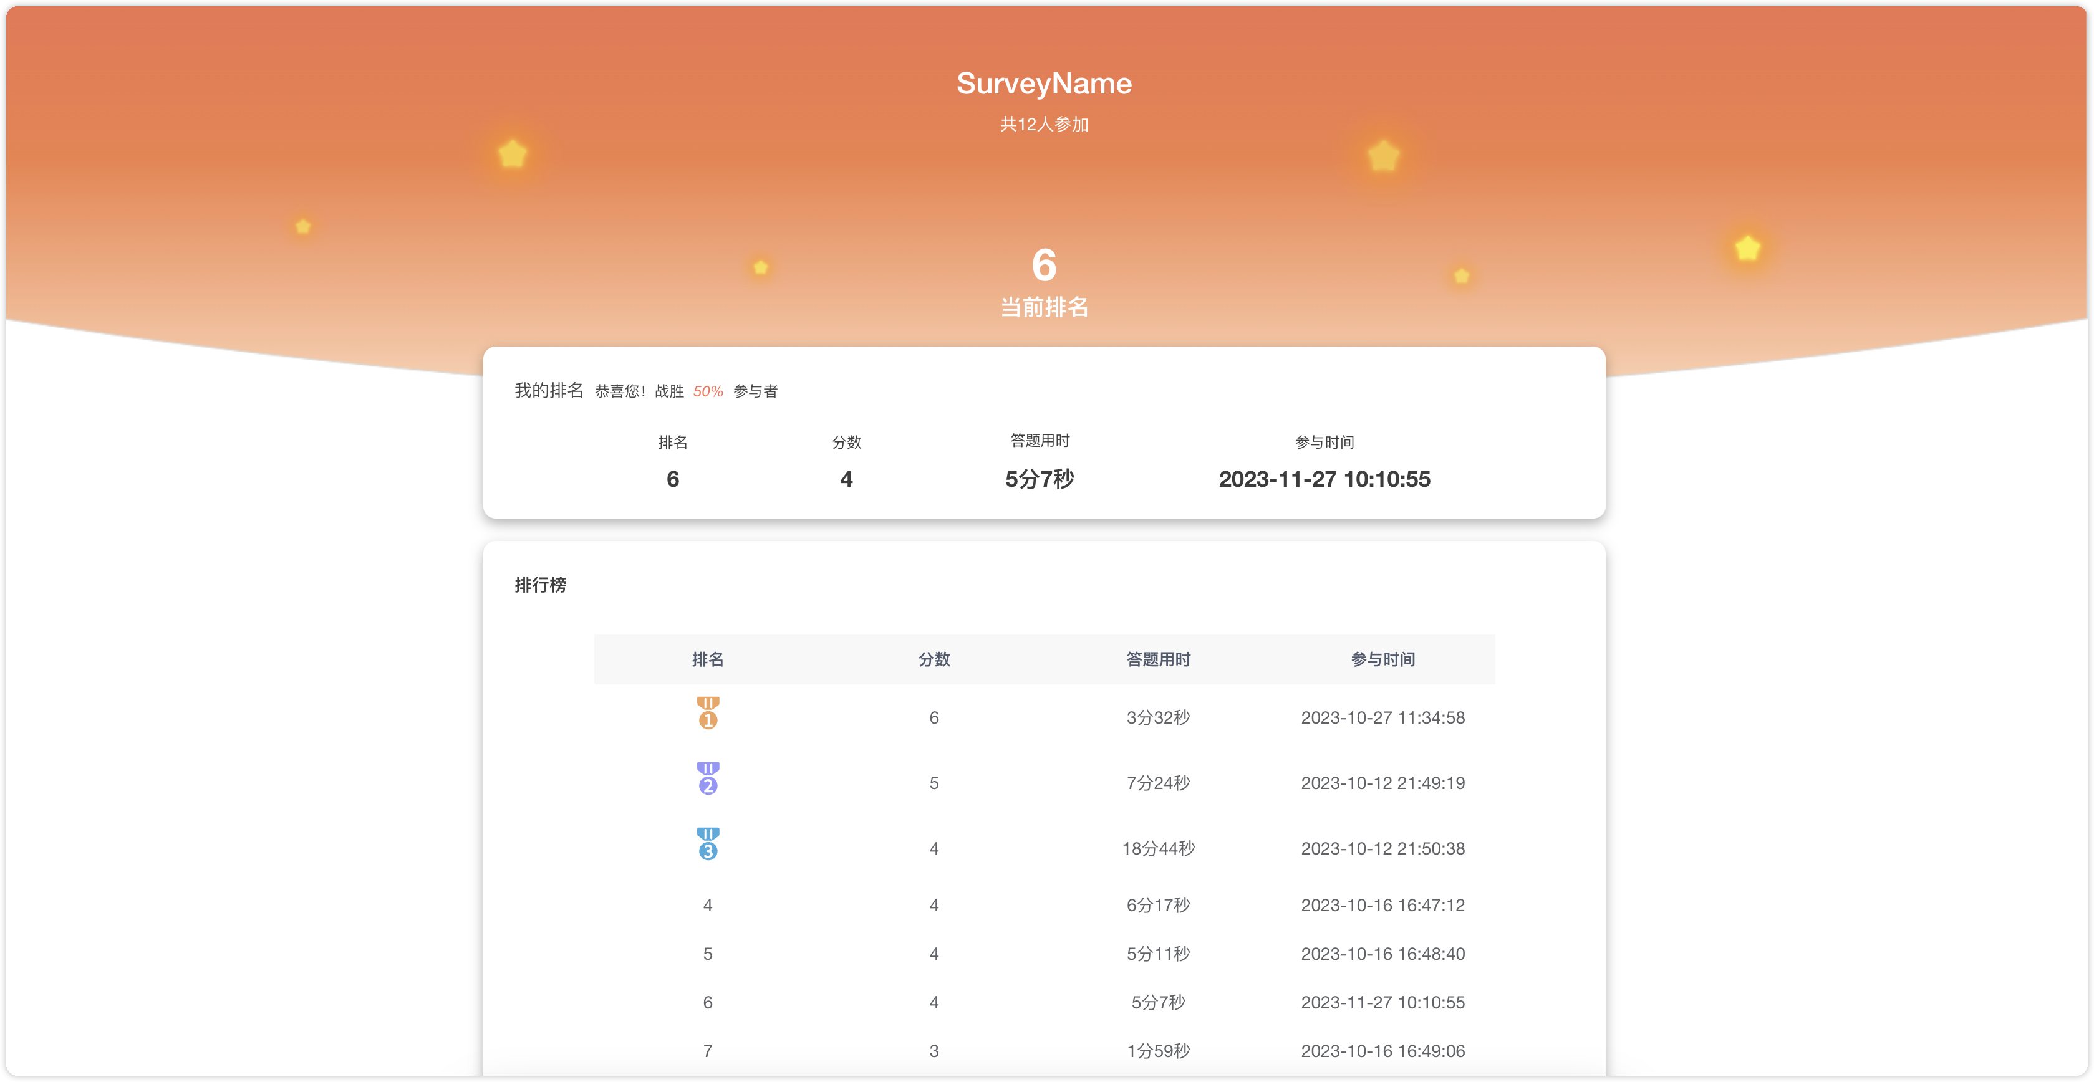
Task: Click the 参与时间 header in the leaderboard
Action: [x=1382, y=659]
